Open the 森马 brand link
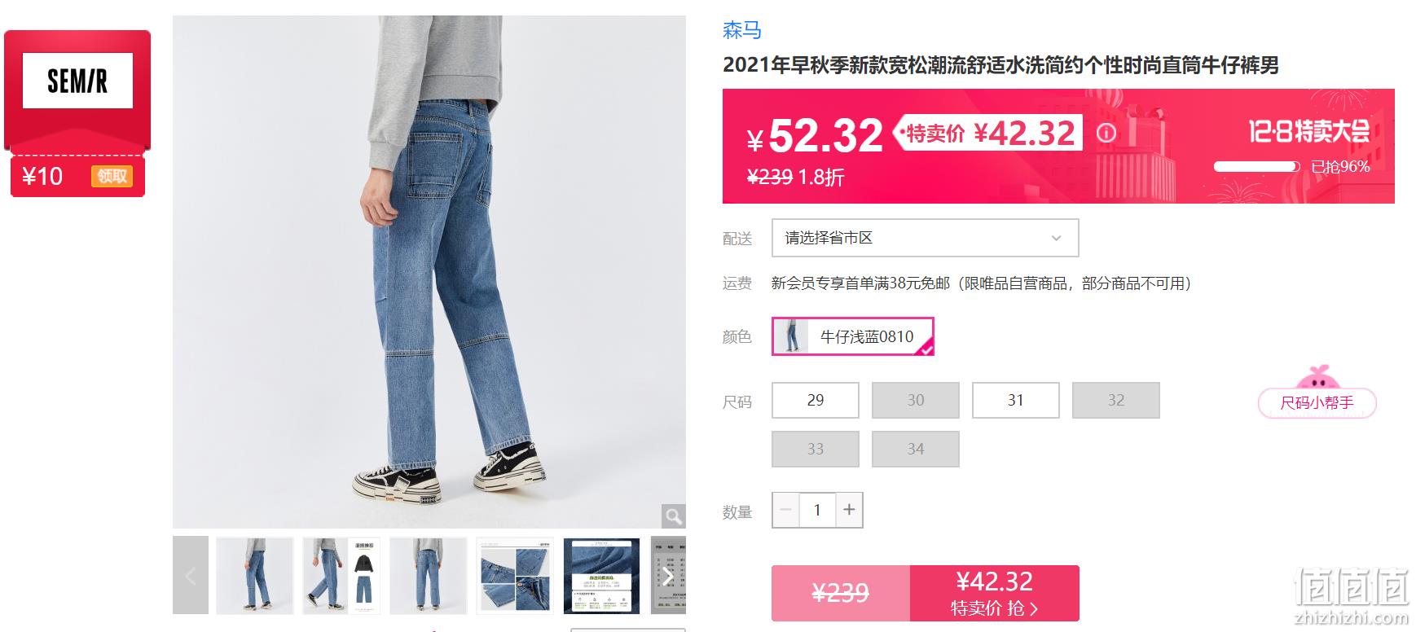Viewport: 1416px width, 632px height. [x=742, y=31]
